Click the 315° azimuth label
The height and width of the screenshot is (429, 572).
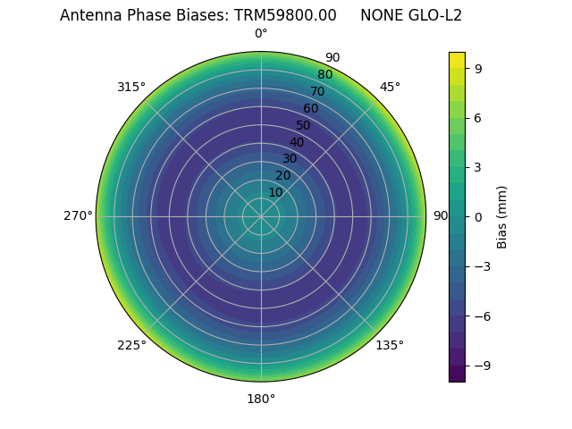[x=131, y=87]
